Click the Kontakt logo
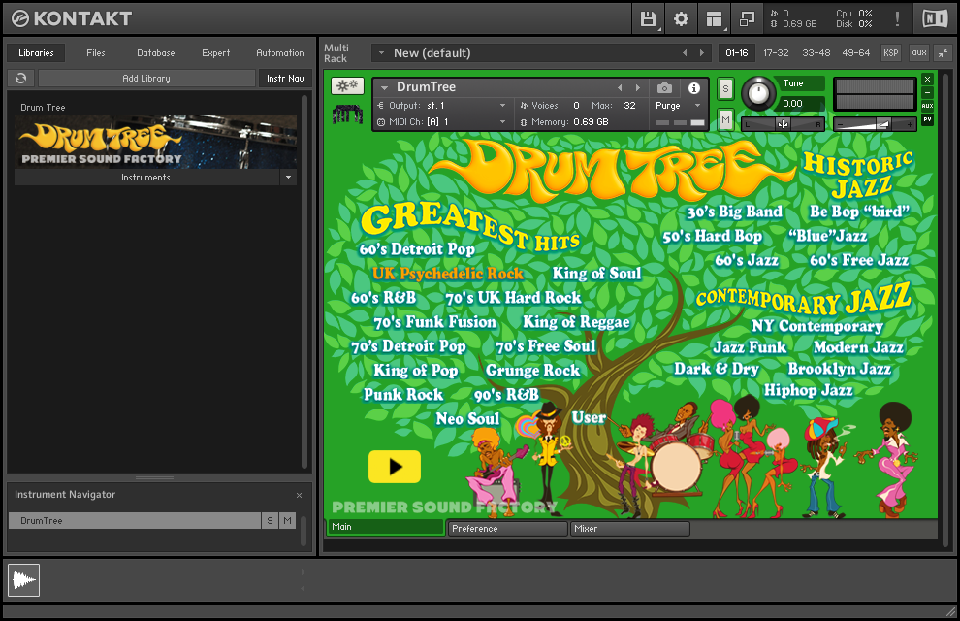960x621 pixels. (72, 19)
